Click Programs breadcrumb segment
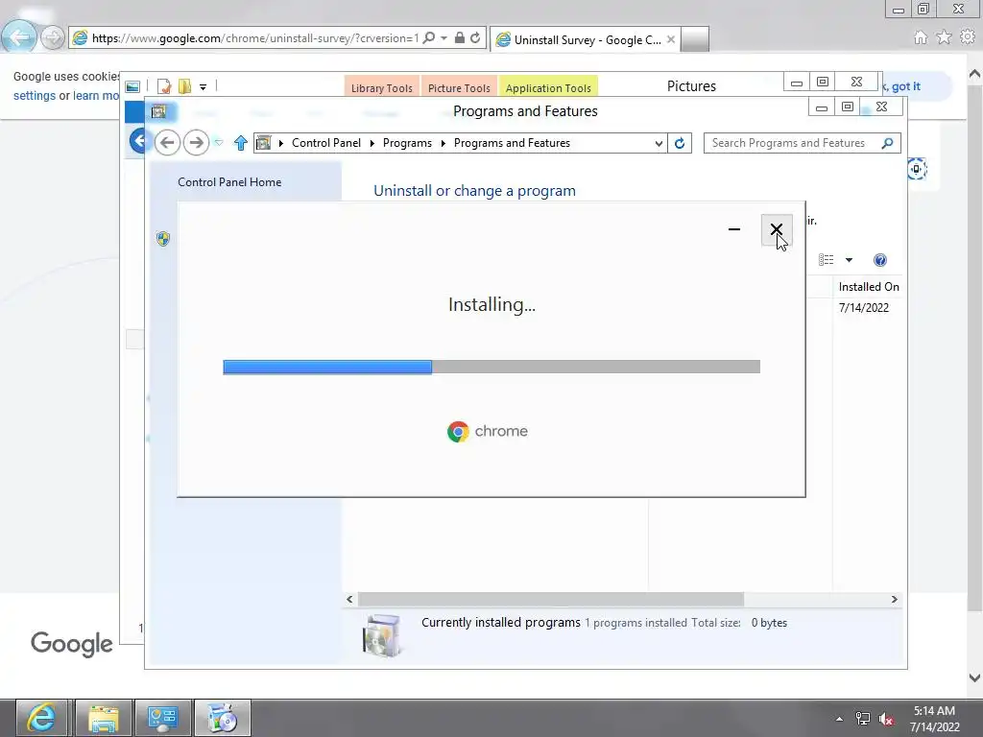Viewport: 983px width, 737px height. point(407,143)
